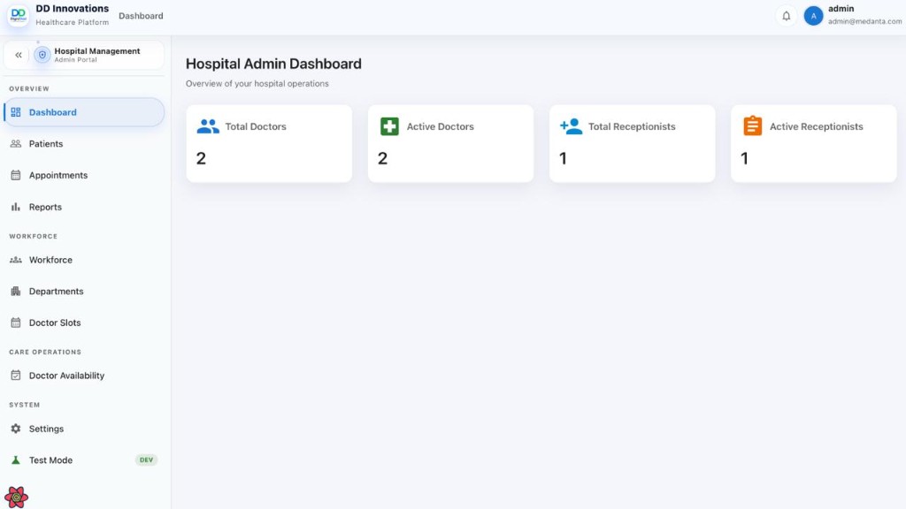Open Doctor Slots
This screenshot has height=509, width=906.
(84, 323)
